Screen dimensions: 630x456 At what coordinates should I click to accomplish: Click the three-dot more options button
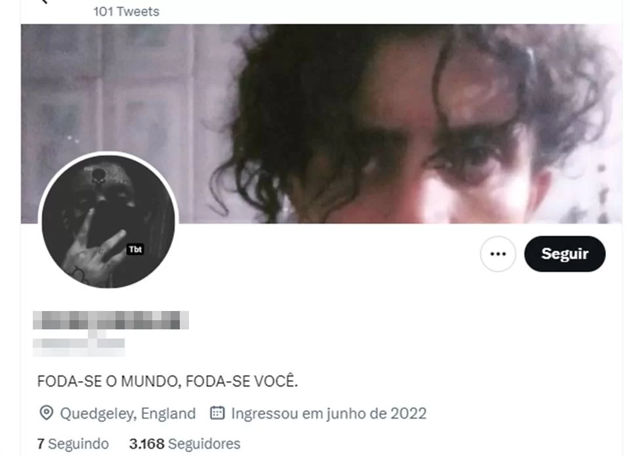click(498, 254)
